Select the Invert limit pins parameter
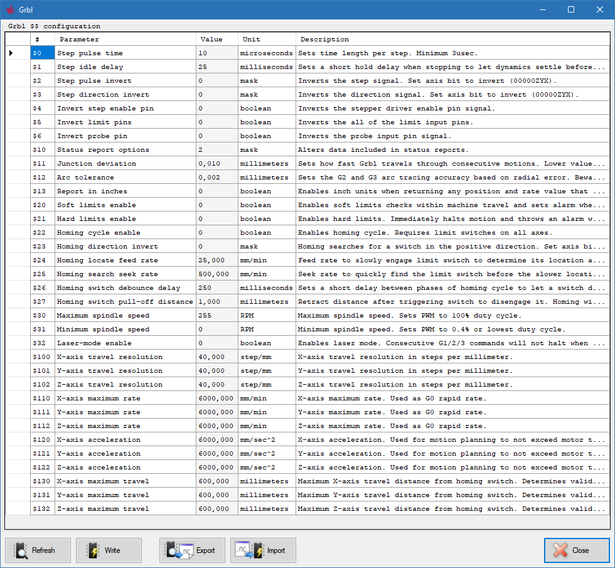The image size is (615, 568). coord(126,122)
